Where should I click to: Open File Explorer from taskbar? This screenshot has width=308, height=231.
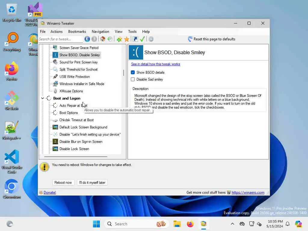[177, 224]
